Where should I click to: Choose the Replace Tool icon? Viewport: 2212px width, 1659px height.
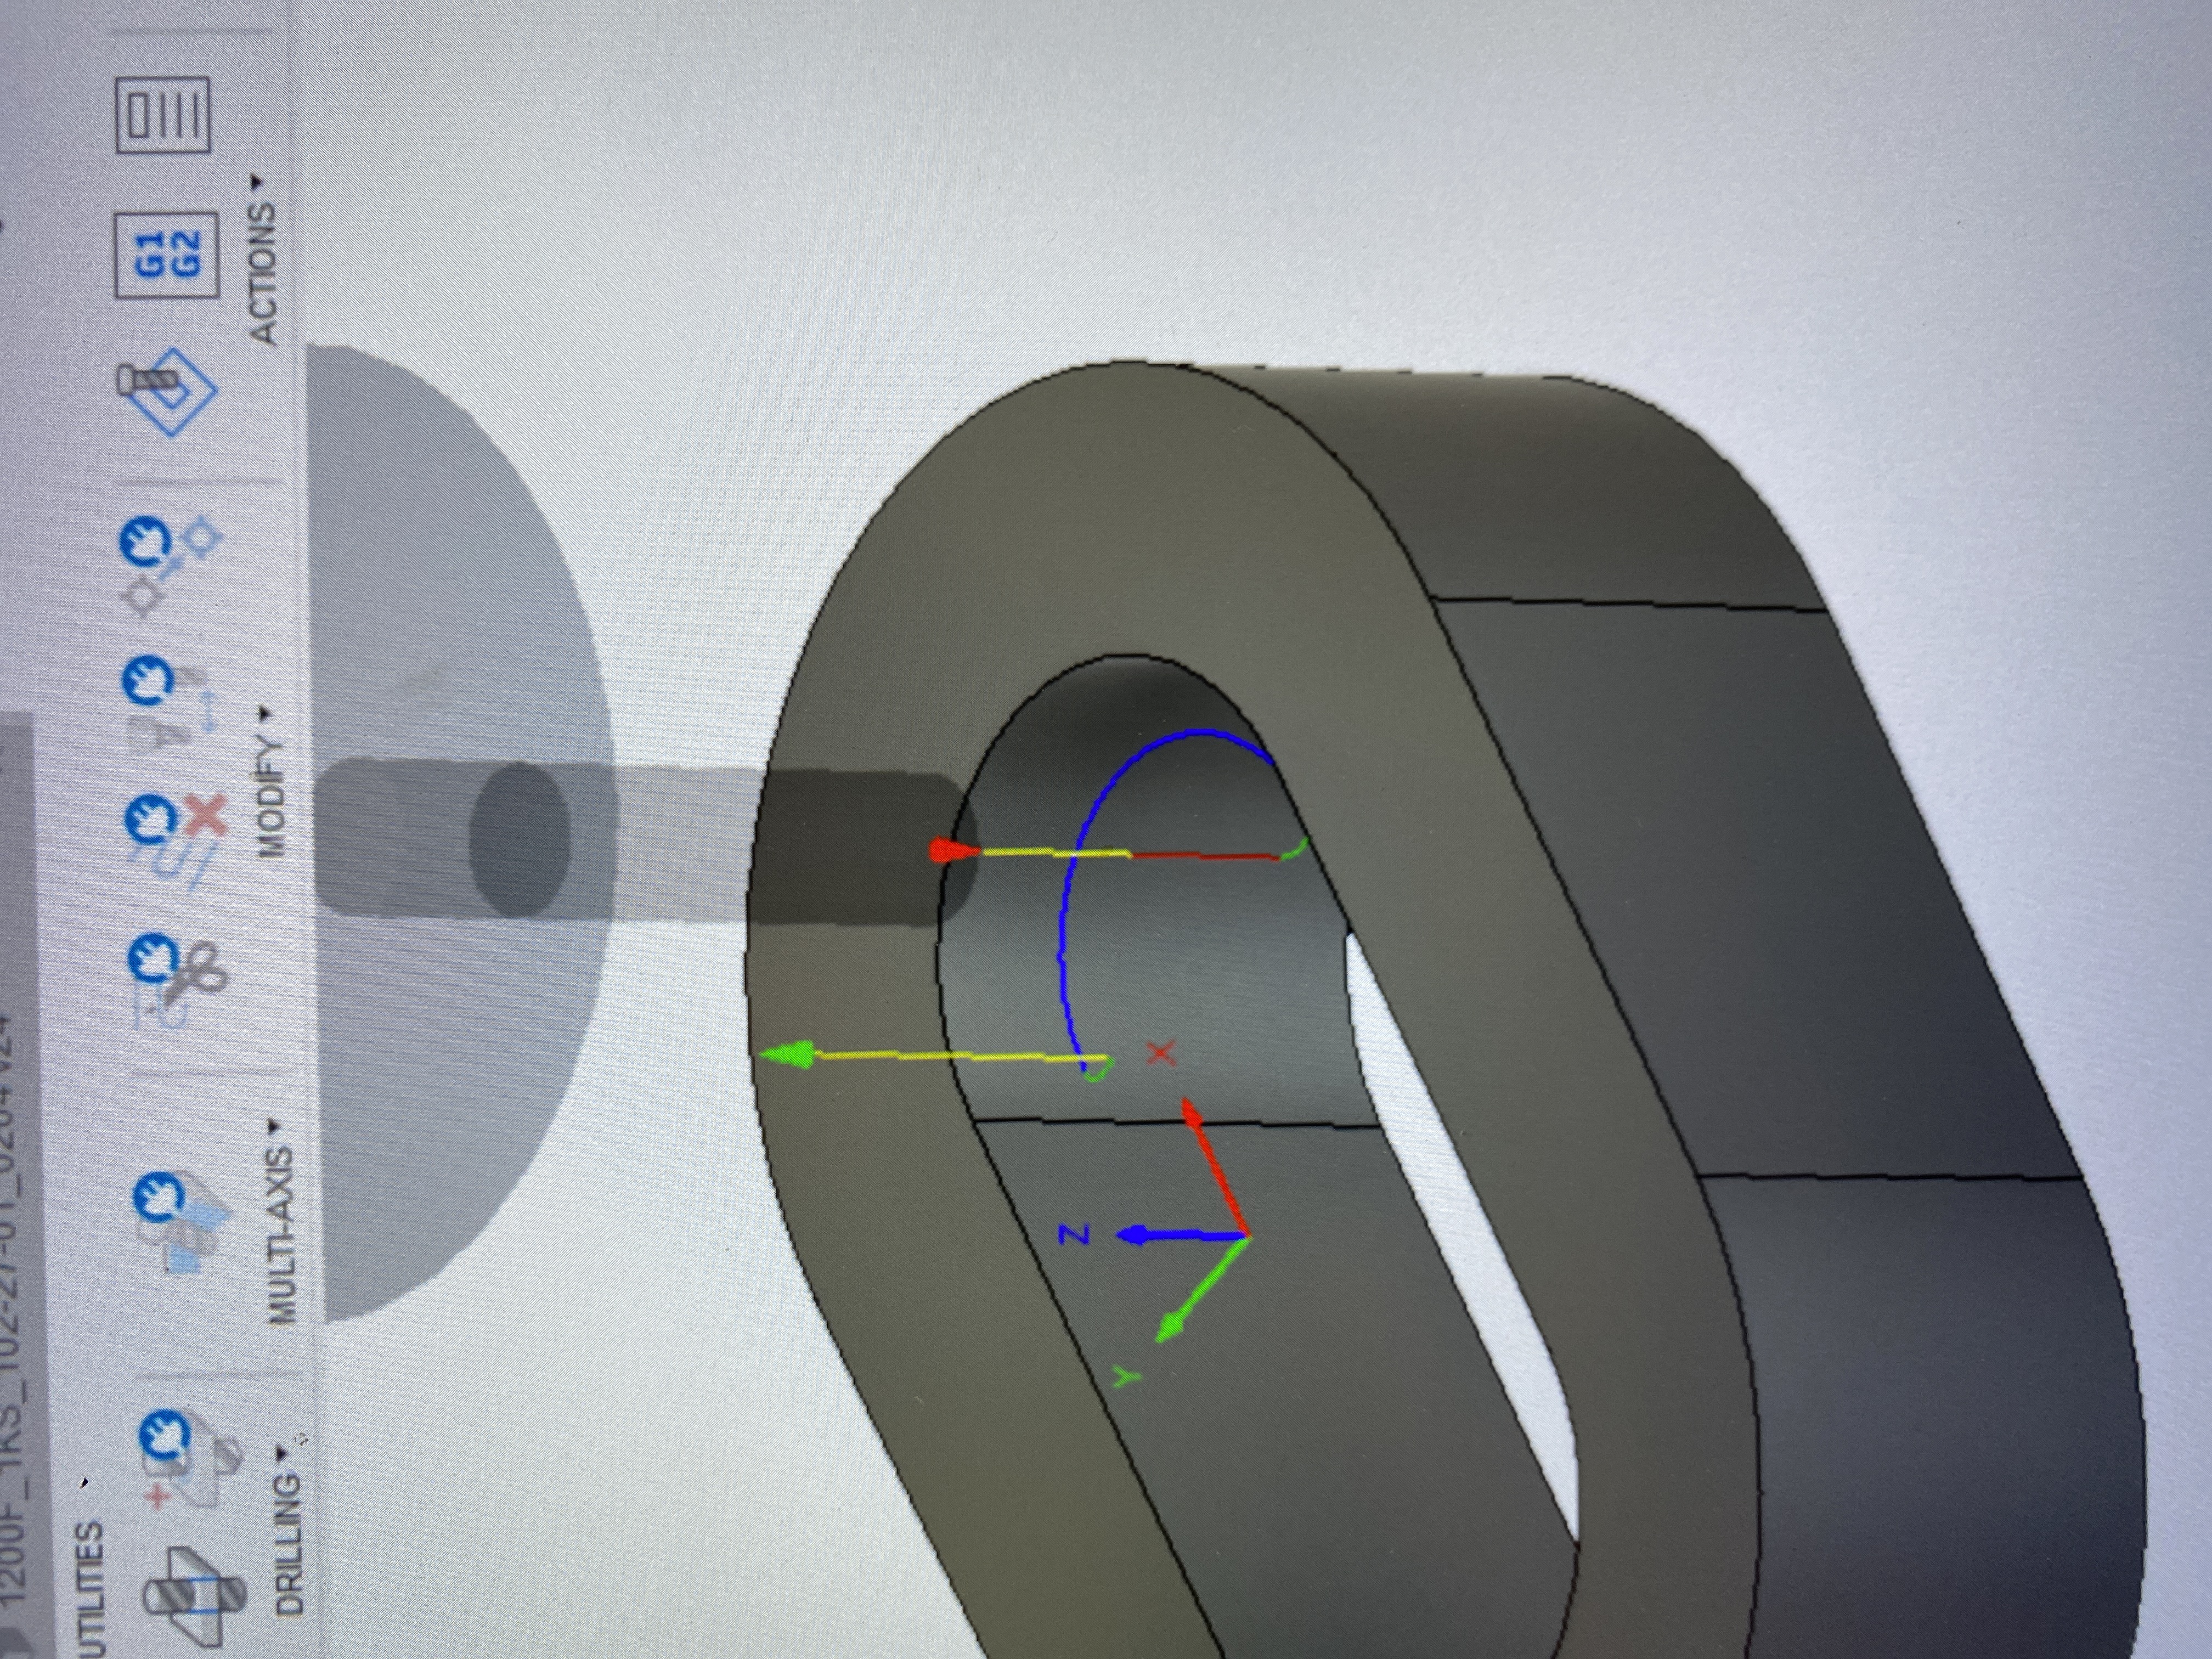tap(172, 707)
